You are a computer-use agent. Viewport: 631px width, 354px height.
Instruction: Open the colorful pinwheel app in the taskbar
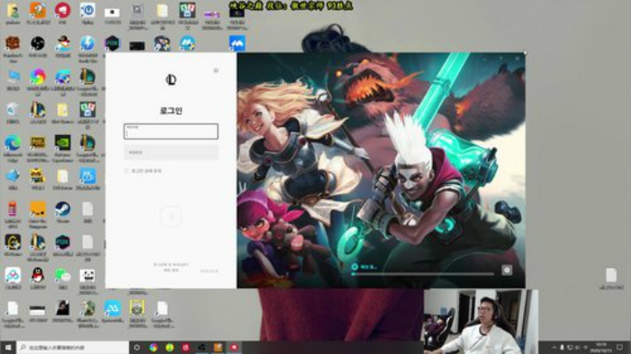153,347
